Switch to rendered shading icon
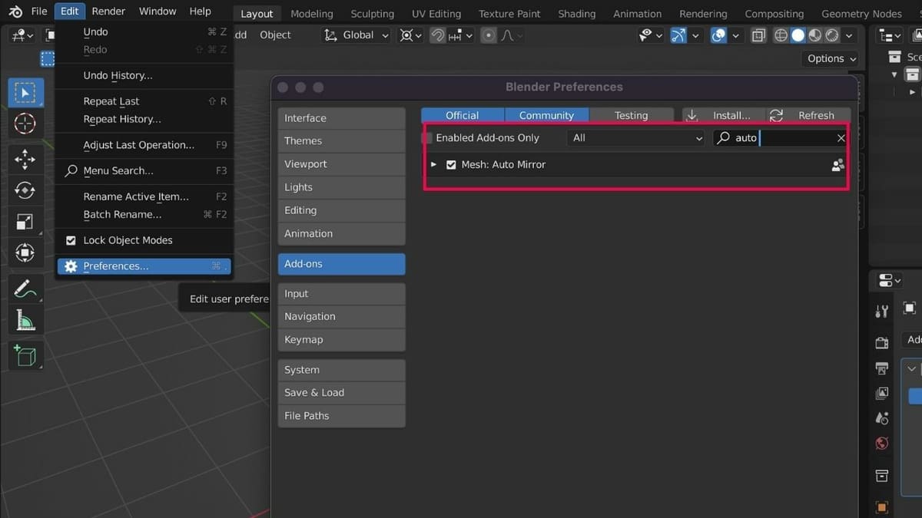922x518 pixels. 832,35
